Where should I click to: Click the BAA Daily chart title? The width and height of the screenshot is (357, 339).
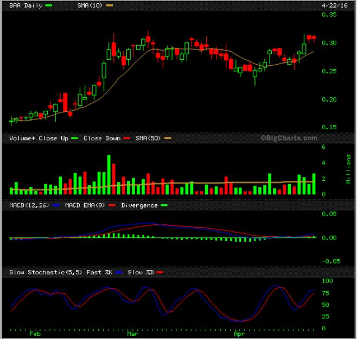click(25, 5)
